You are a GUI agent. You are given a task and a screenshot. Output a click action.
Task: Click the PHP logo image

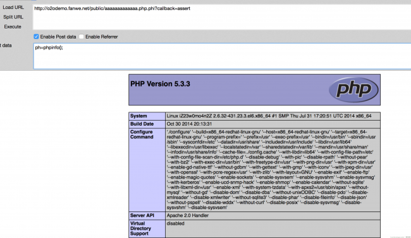click(353, 90)
